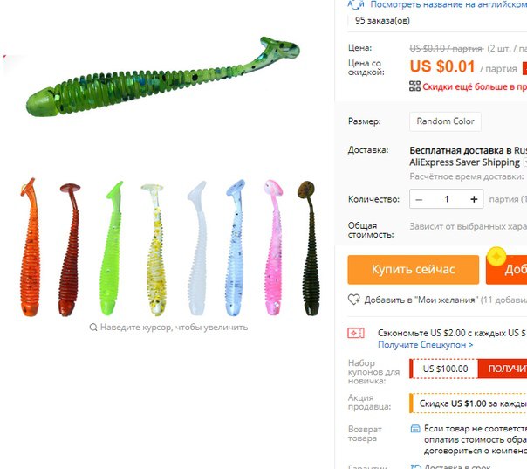The height and width of the screenshot is (469, 527).
Task: Click the ПОЛУЧИТЬ coupon button
Action: (503, 369)
